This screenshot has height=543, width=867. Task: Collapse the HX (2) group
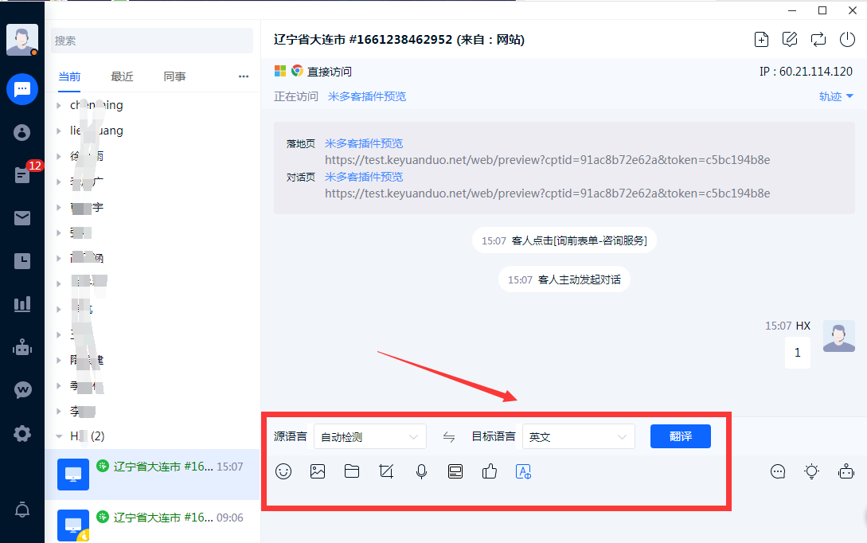tap(59, 436)
